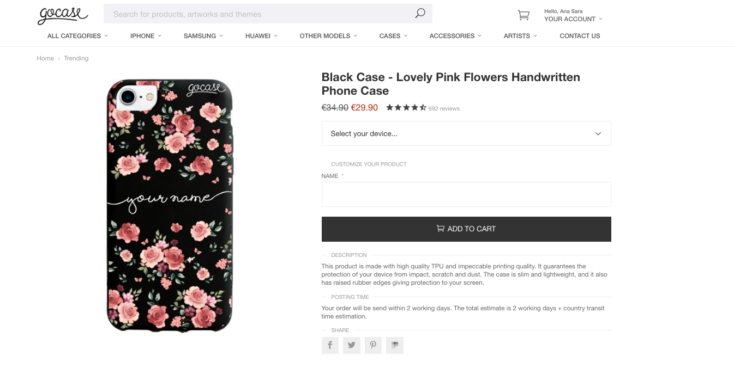Open the iPhone menu
Screen dimensions: 734x368
click(x=146, y=36)
